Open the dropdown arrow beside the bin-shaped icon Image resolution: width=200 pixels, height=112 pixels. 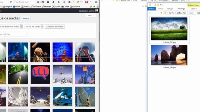(73, 2)
